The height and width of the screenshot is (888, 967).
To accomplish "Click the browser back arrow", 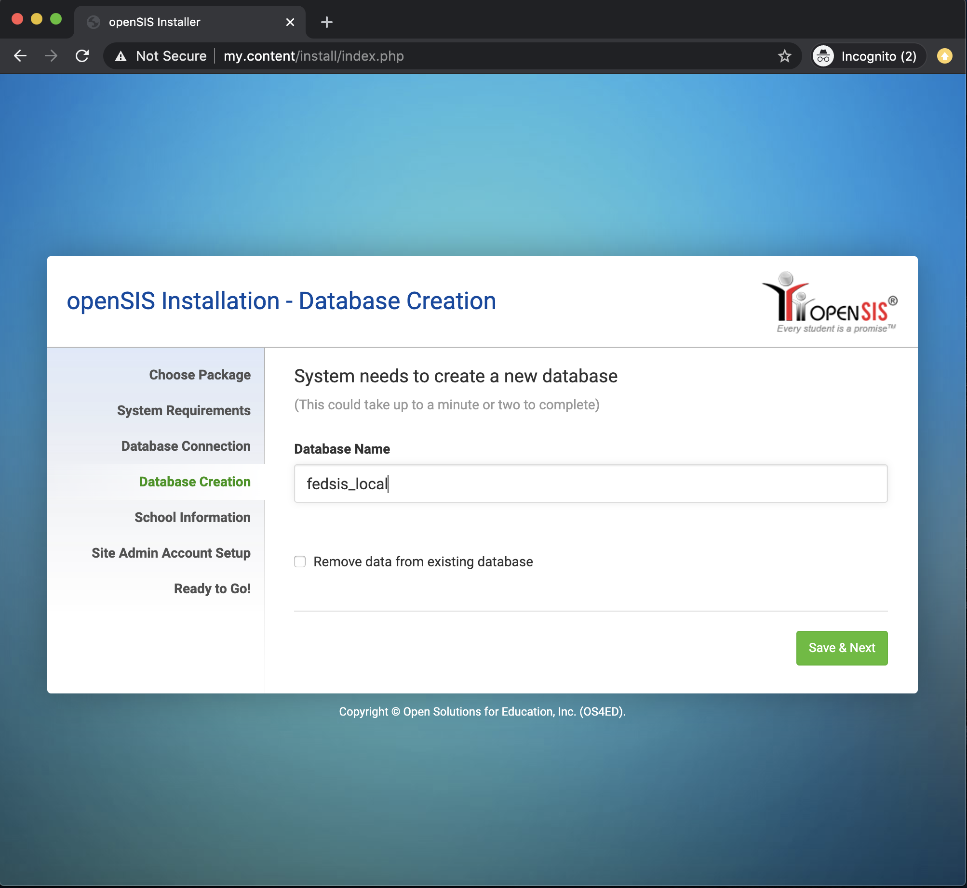I will (20, 56).
